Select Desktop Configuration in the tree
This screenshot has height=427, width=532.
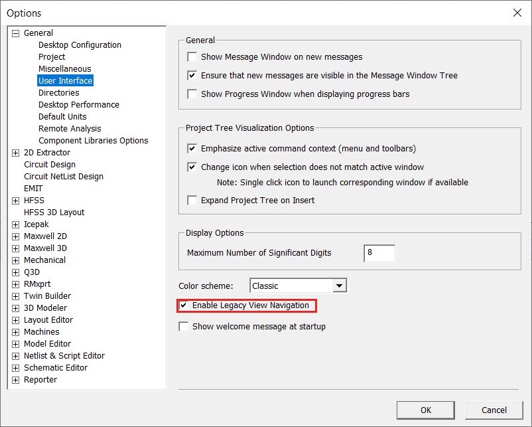click(x=80, y=44)
